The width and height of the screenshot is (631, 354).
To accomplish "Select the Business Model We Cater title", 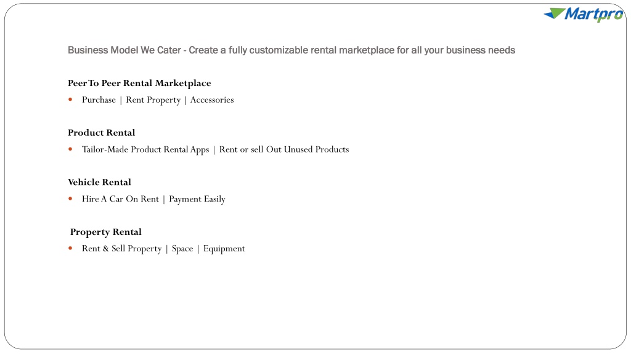I will point(291,50).
